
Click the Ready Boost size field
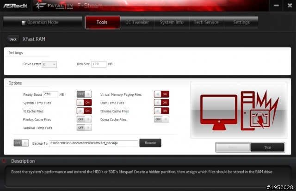[x=50, y=94]
